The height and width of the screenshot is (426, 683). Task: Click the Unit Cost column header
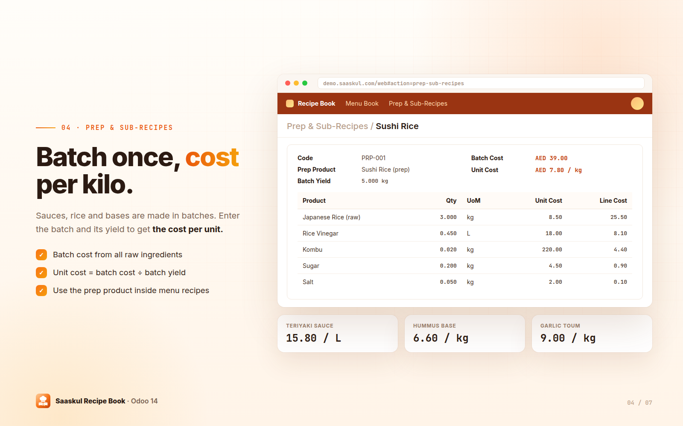tap(549, 201)
